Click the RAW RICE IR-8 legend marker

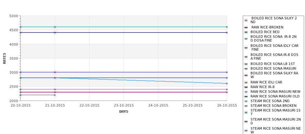click(x=246, y=87)
